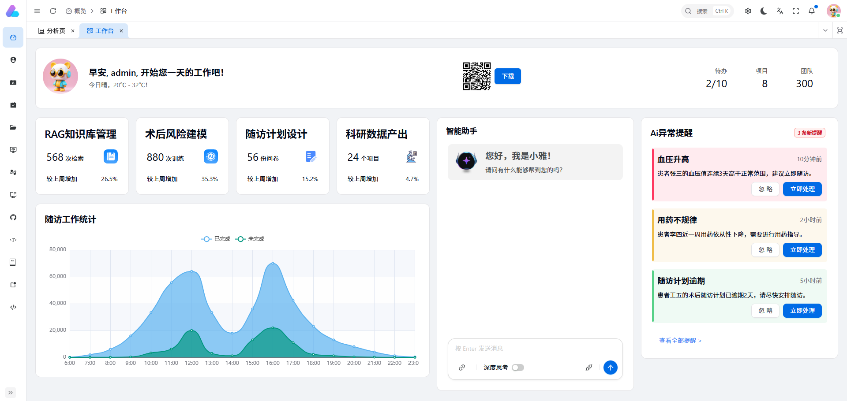Switch to the 分析页 tab
Image resolution: width=847 pixels, height=401 pixels.
(52, 31)
